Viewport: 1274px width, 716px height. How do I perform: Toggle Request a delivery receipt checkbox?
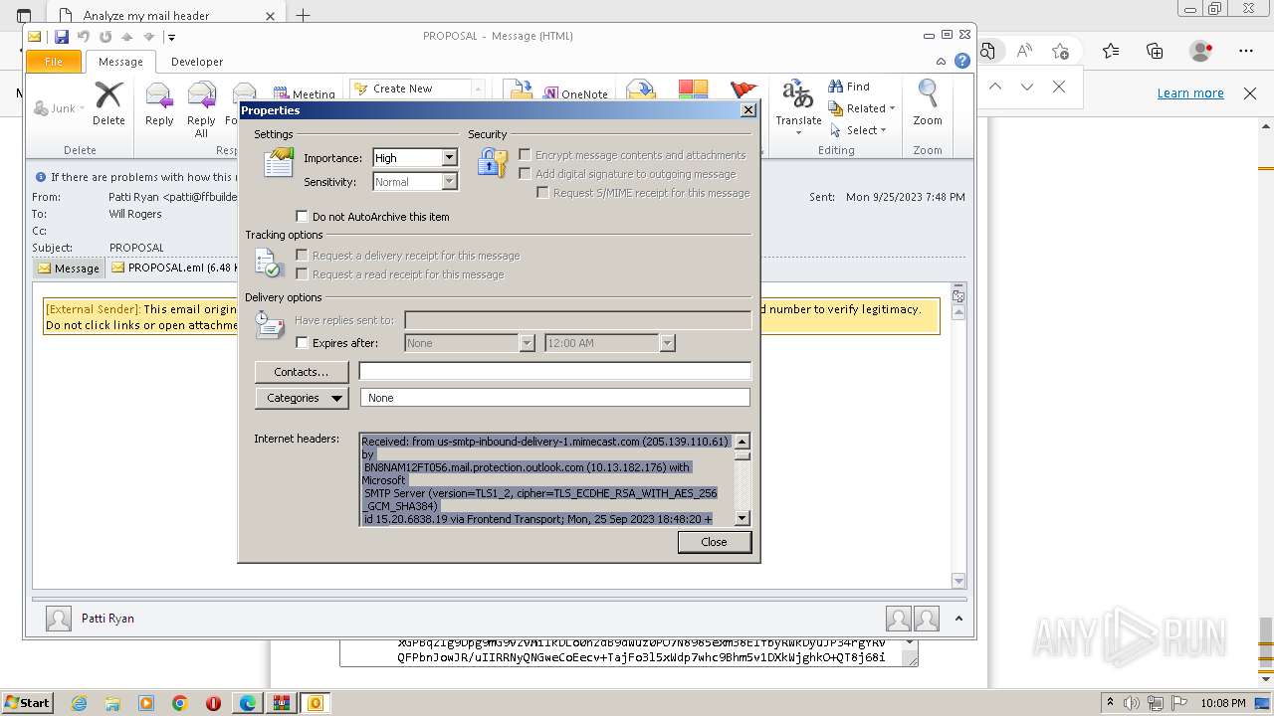click(x=303, y=256)
